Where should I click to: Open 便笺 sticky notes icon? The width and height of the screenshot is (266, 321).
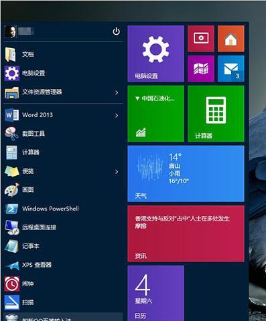tap(11, 171)
